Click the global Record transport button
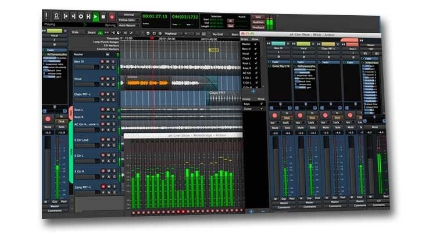Screen dimensions: 436x233 [112, 17]
